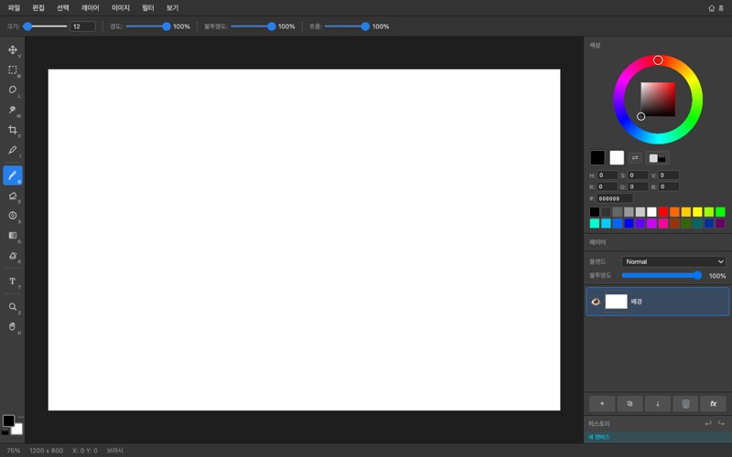Click the black foreground color box in panel
The height and width of the screenshot is (457, 732).
tap(597, 157)
